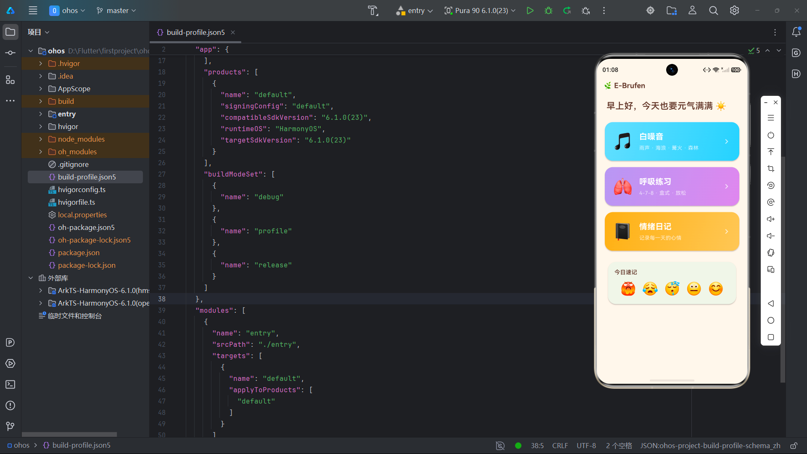807x454 pixels.
Task: Open the main hamburger menu
Action: tap(33, 11)
